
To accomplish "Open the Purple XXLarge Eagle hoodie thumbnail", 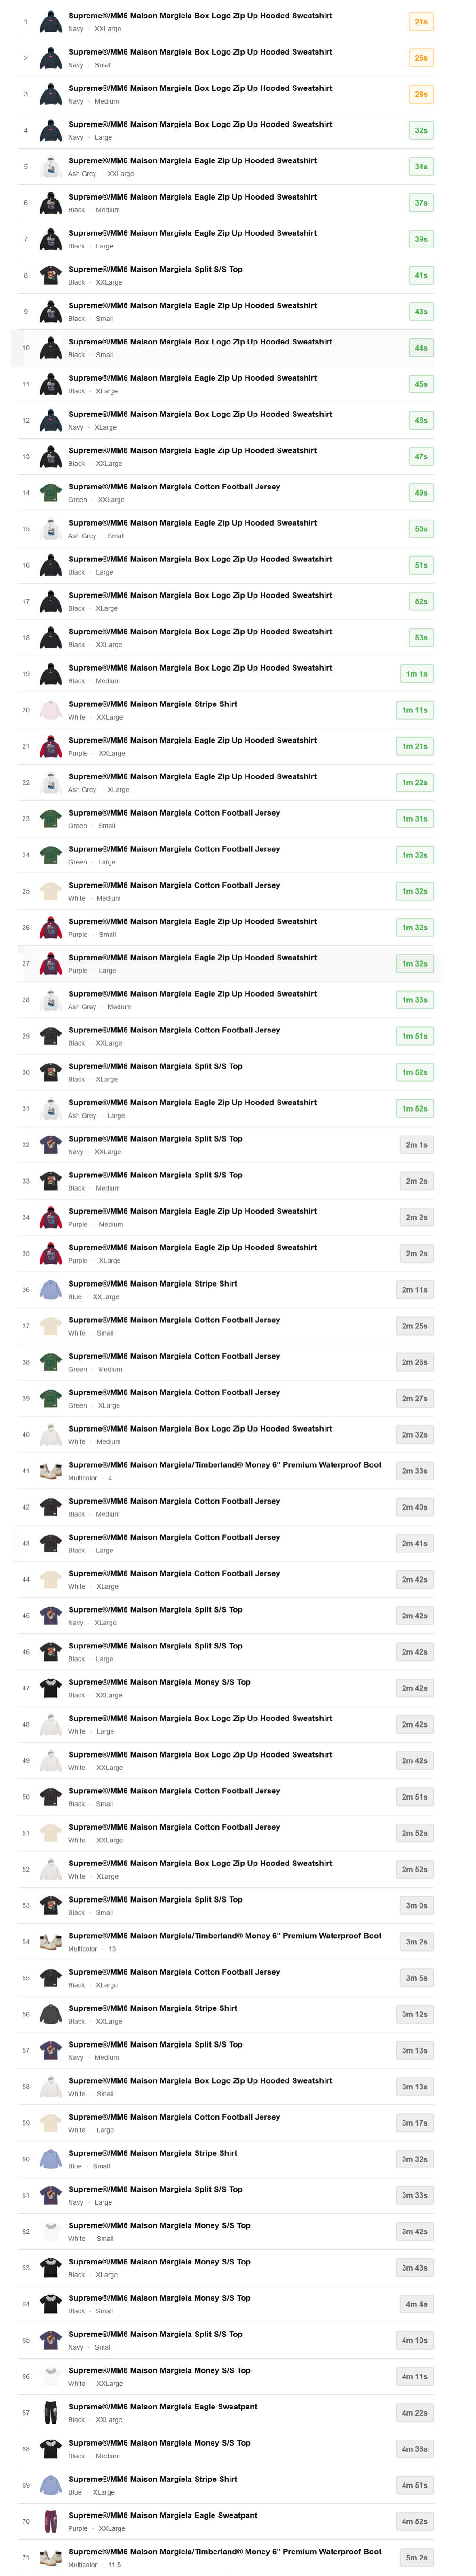I will click(50, 746).
